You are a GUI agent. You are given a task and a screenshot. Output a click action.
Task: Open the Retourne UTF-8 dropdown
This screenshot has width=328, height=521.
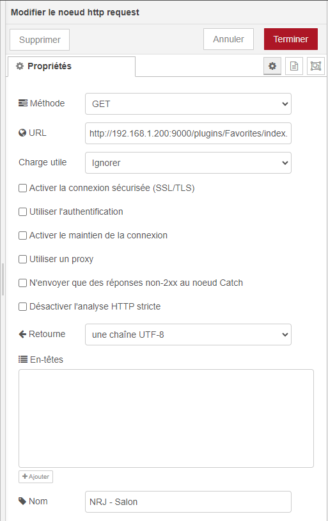188,335
